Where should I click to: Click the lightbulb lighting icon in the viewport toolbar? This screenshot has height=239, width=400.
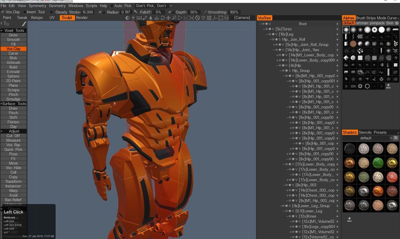coord(133,18)
